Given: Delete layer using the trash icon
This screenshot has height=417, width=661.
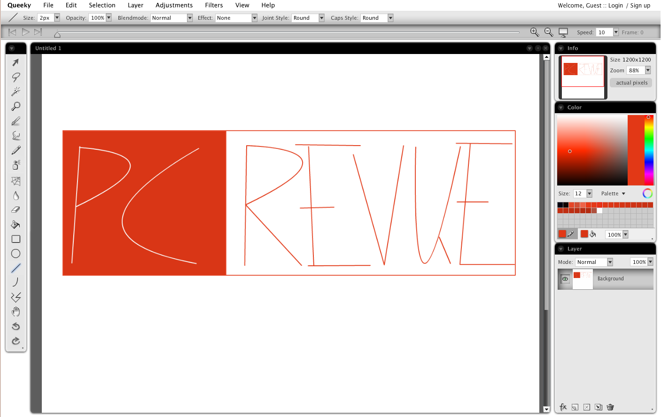Looking at the screenshot, I should coord(610,407).
